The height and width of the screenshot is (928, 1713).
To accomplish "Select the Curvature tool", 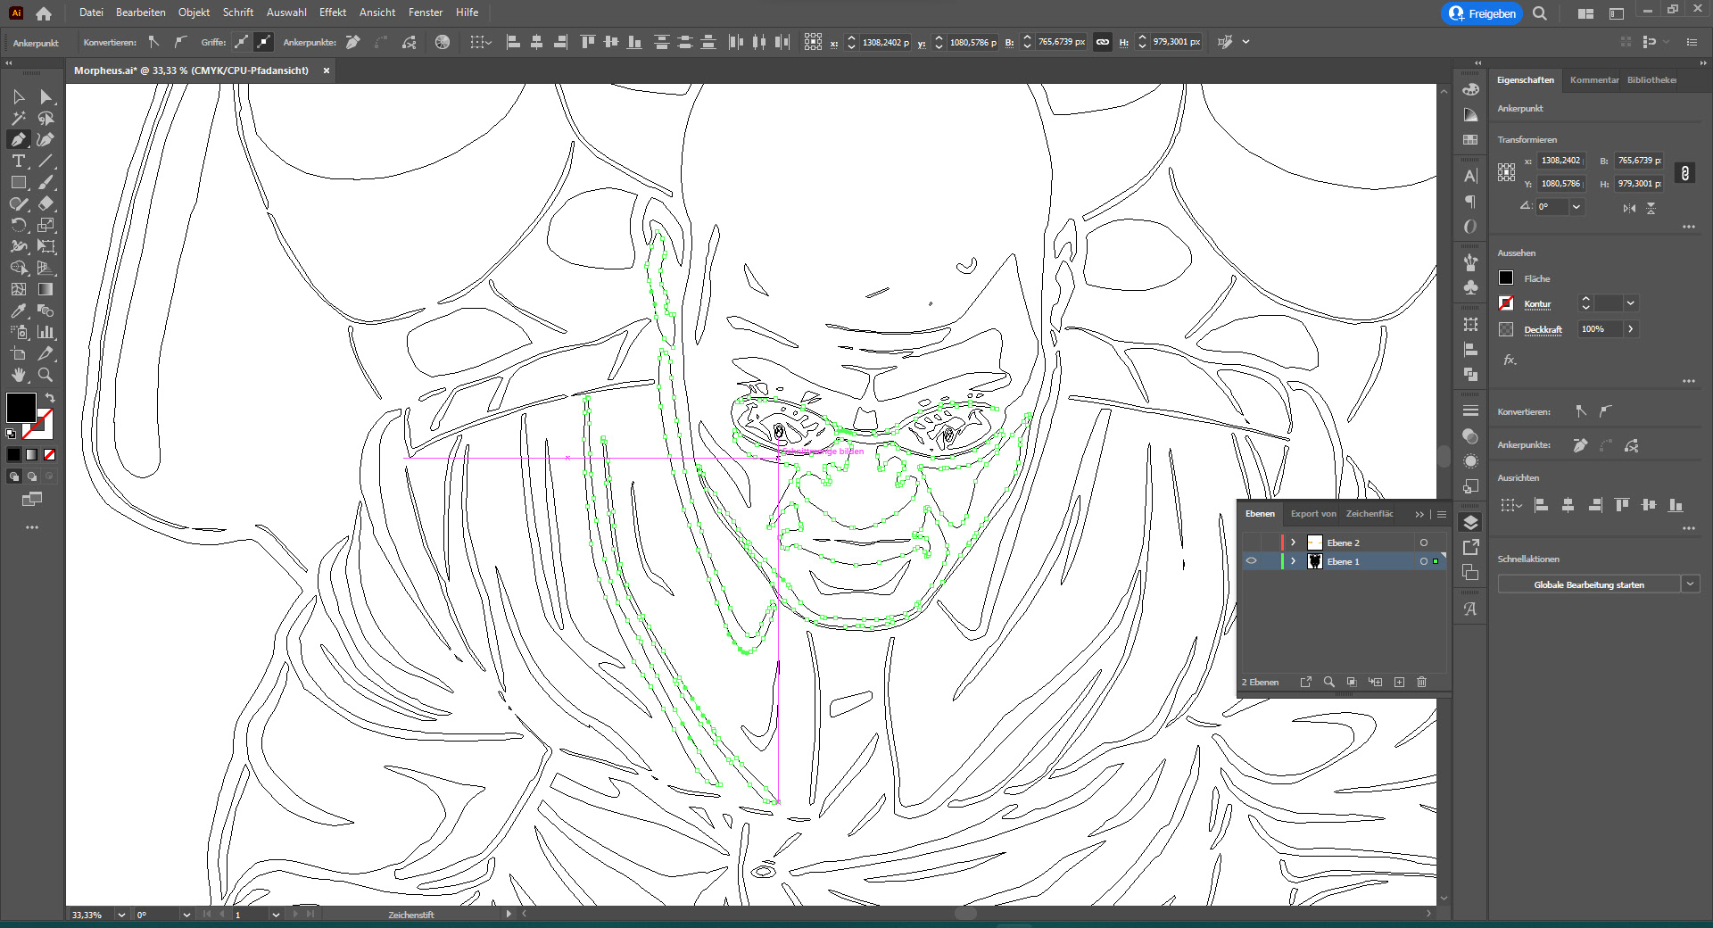I will click(46, 139).
